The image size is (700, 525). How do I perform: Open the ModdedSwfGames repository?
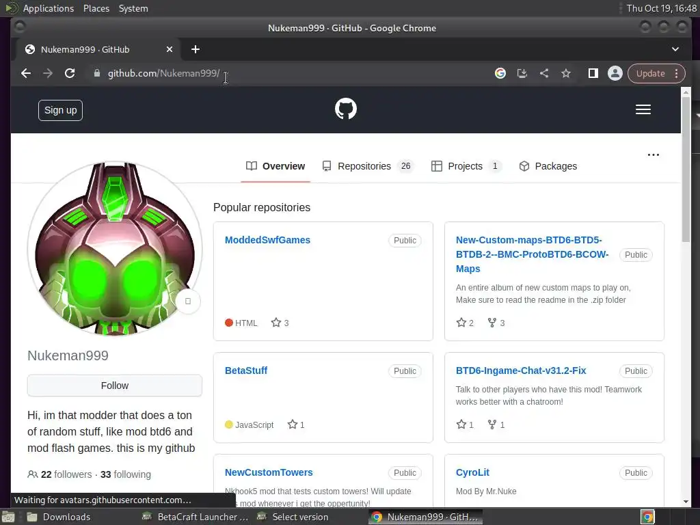(267, 240)
